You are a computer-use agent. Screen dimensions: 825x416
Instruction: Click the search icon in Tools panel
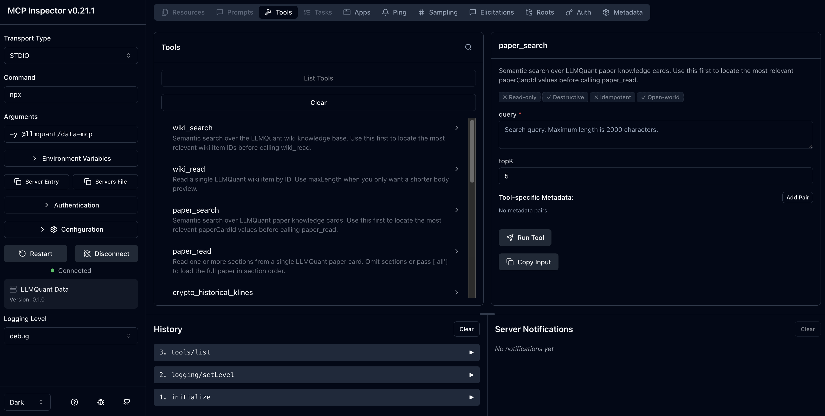[x=468, y=47]
